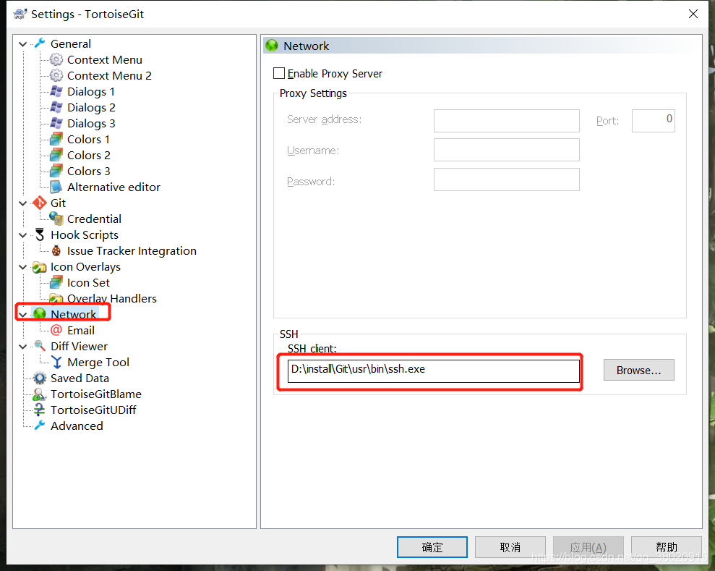Open the Context Menu settings page

[x=104, y=60]
